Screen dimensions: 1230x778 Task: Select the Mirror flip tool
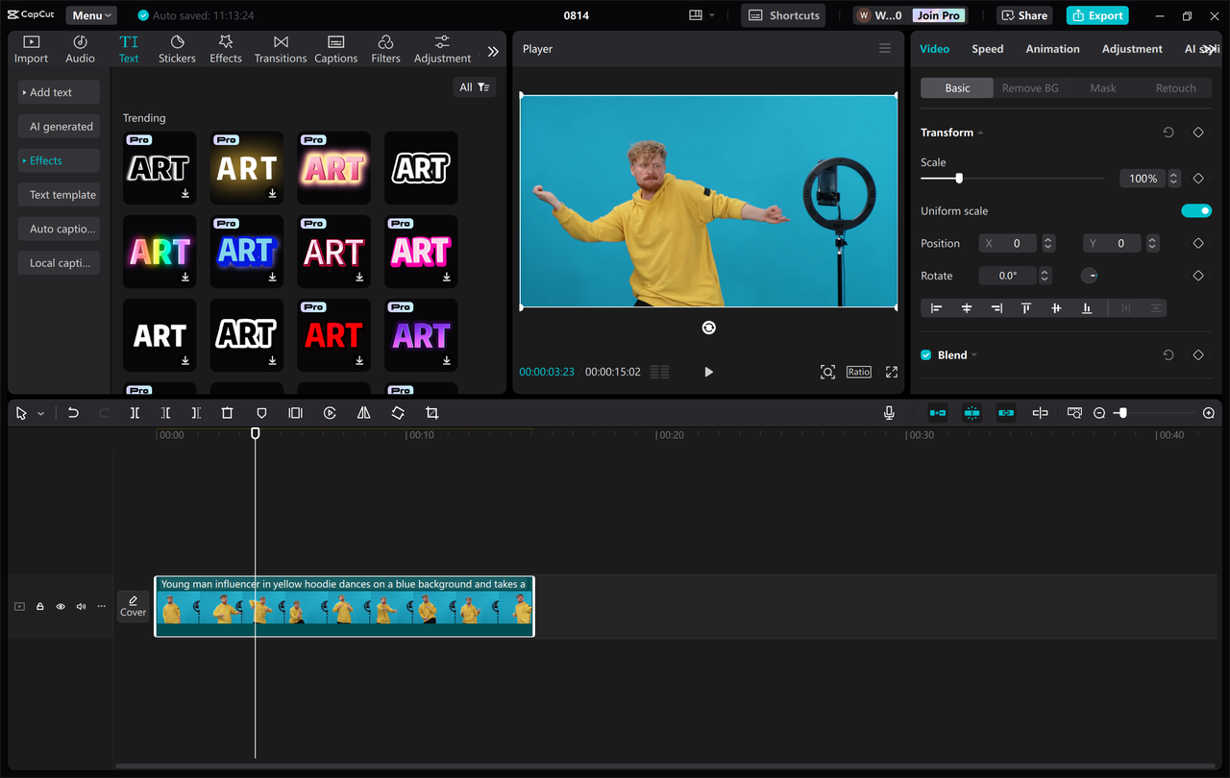(363, 413)
